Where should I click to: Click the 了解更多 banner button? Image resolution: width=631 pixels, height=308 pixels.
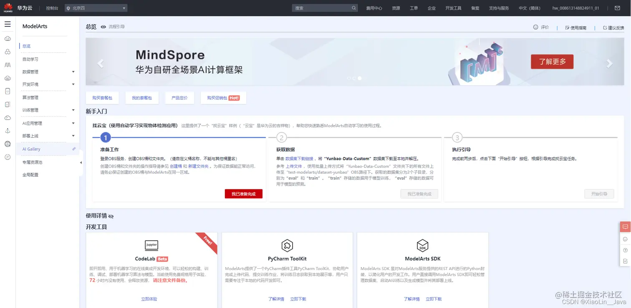(552, 61)
